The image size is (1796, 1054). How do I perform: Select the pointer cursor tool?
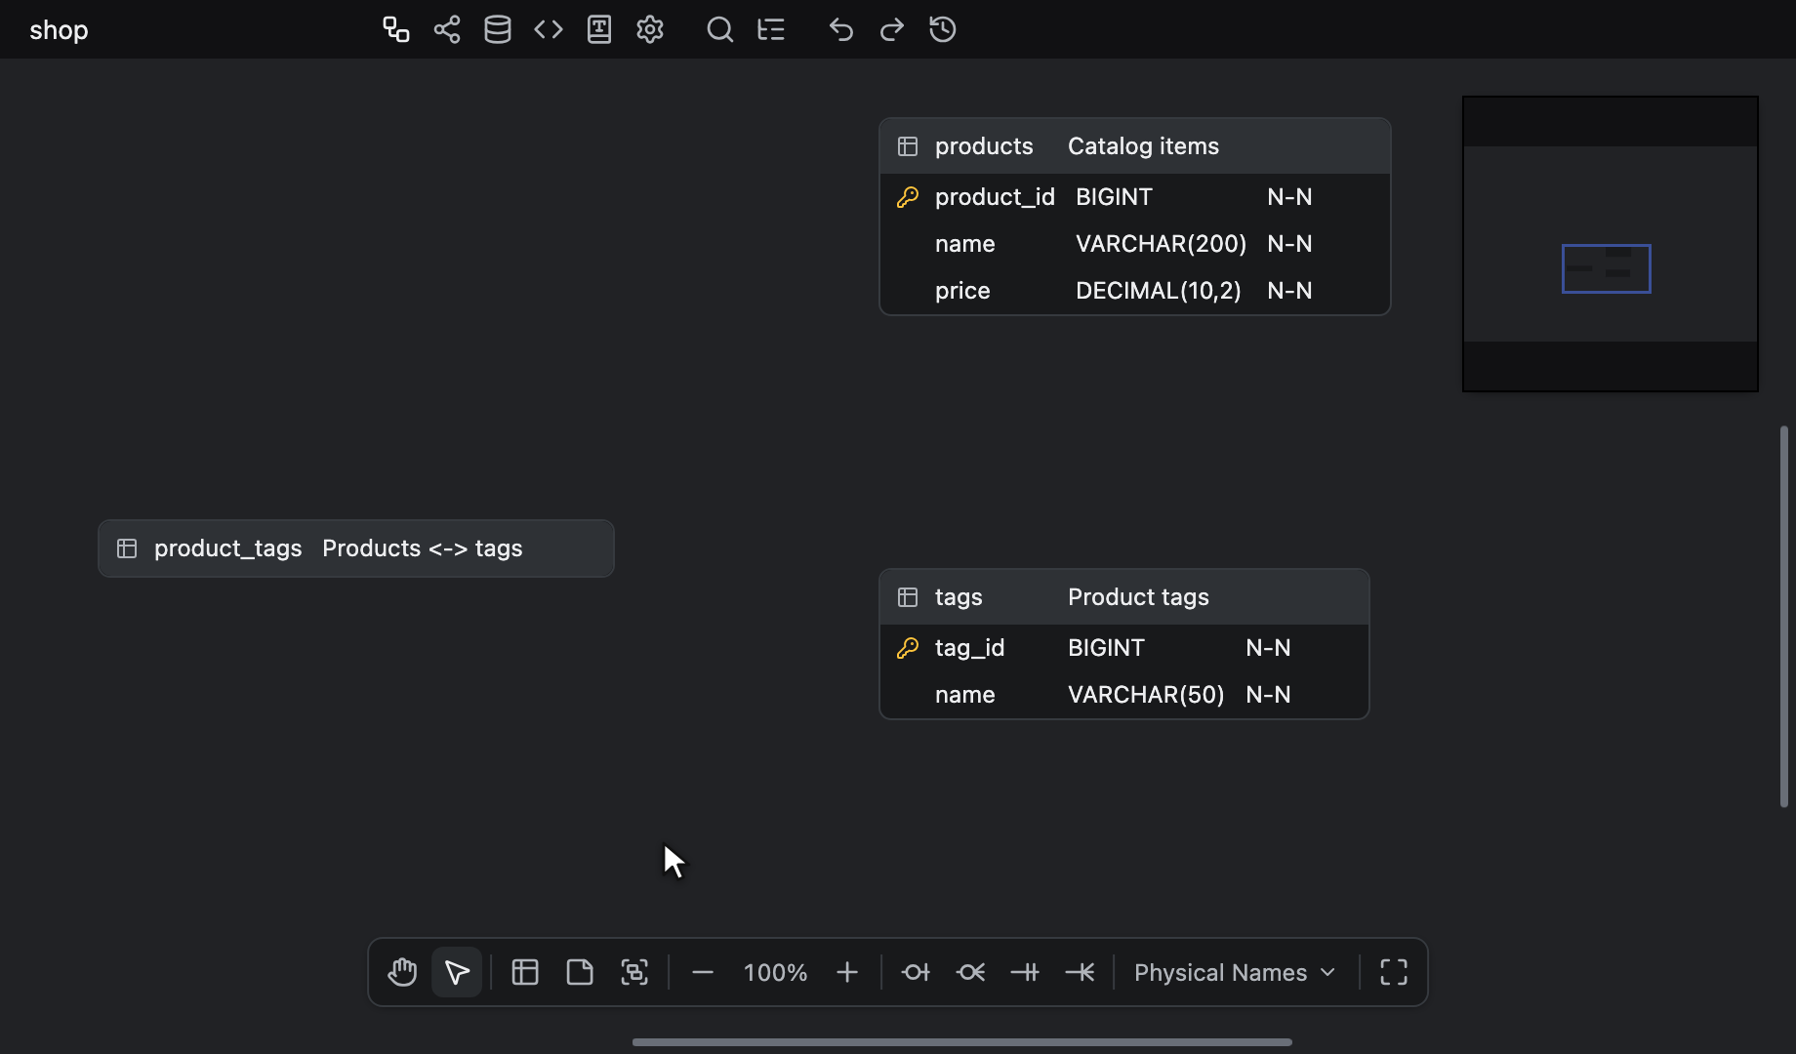pyautogui.click(x=457, y=972)
